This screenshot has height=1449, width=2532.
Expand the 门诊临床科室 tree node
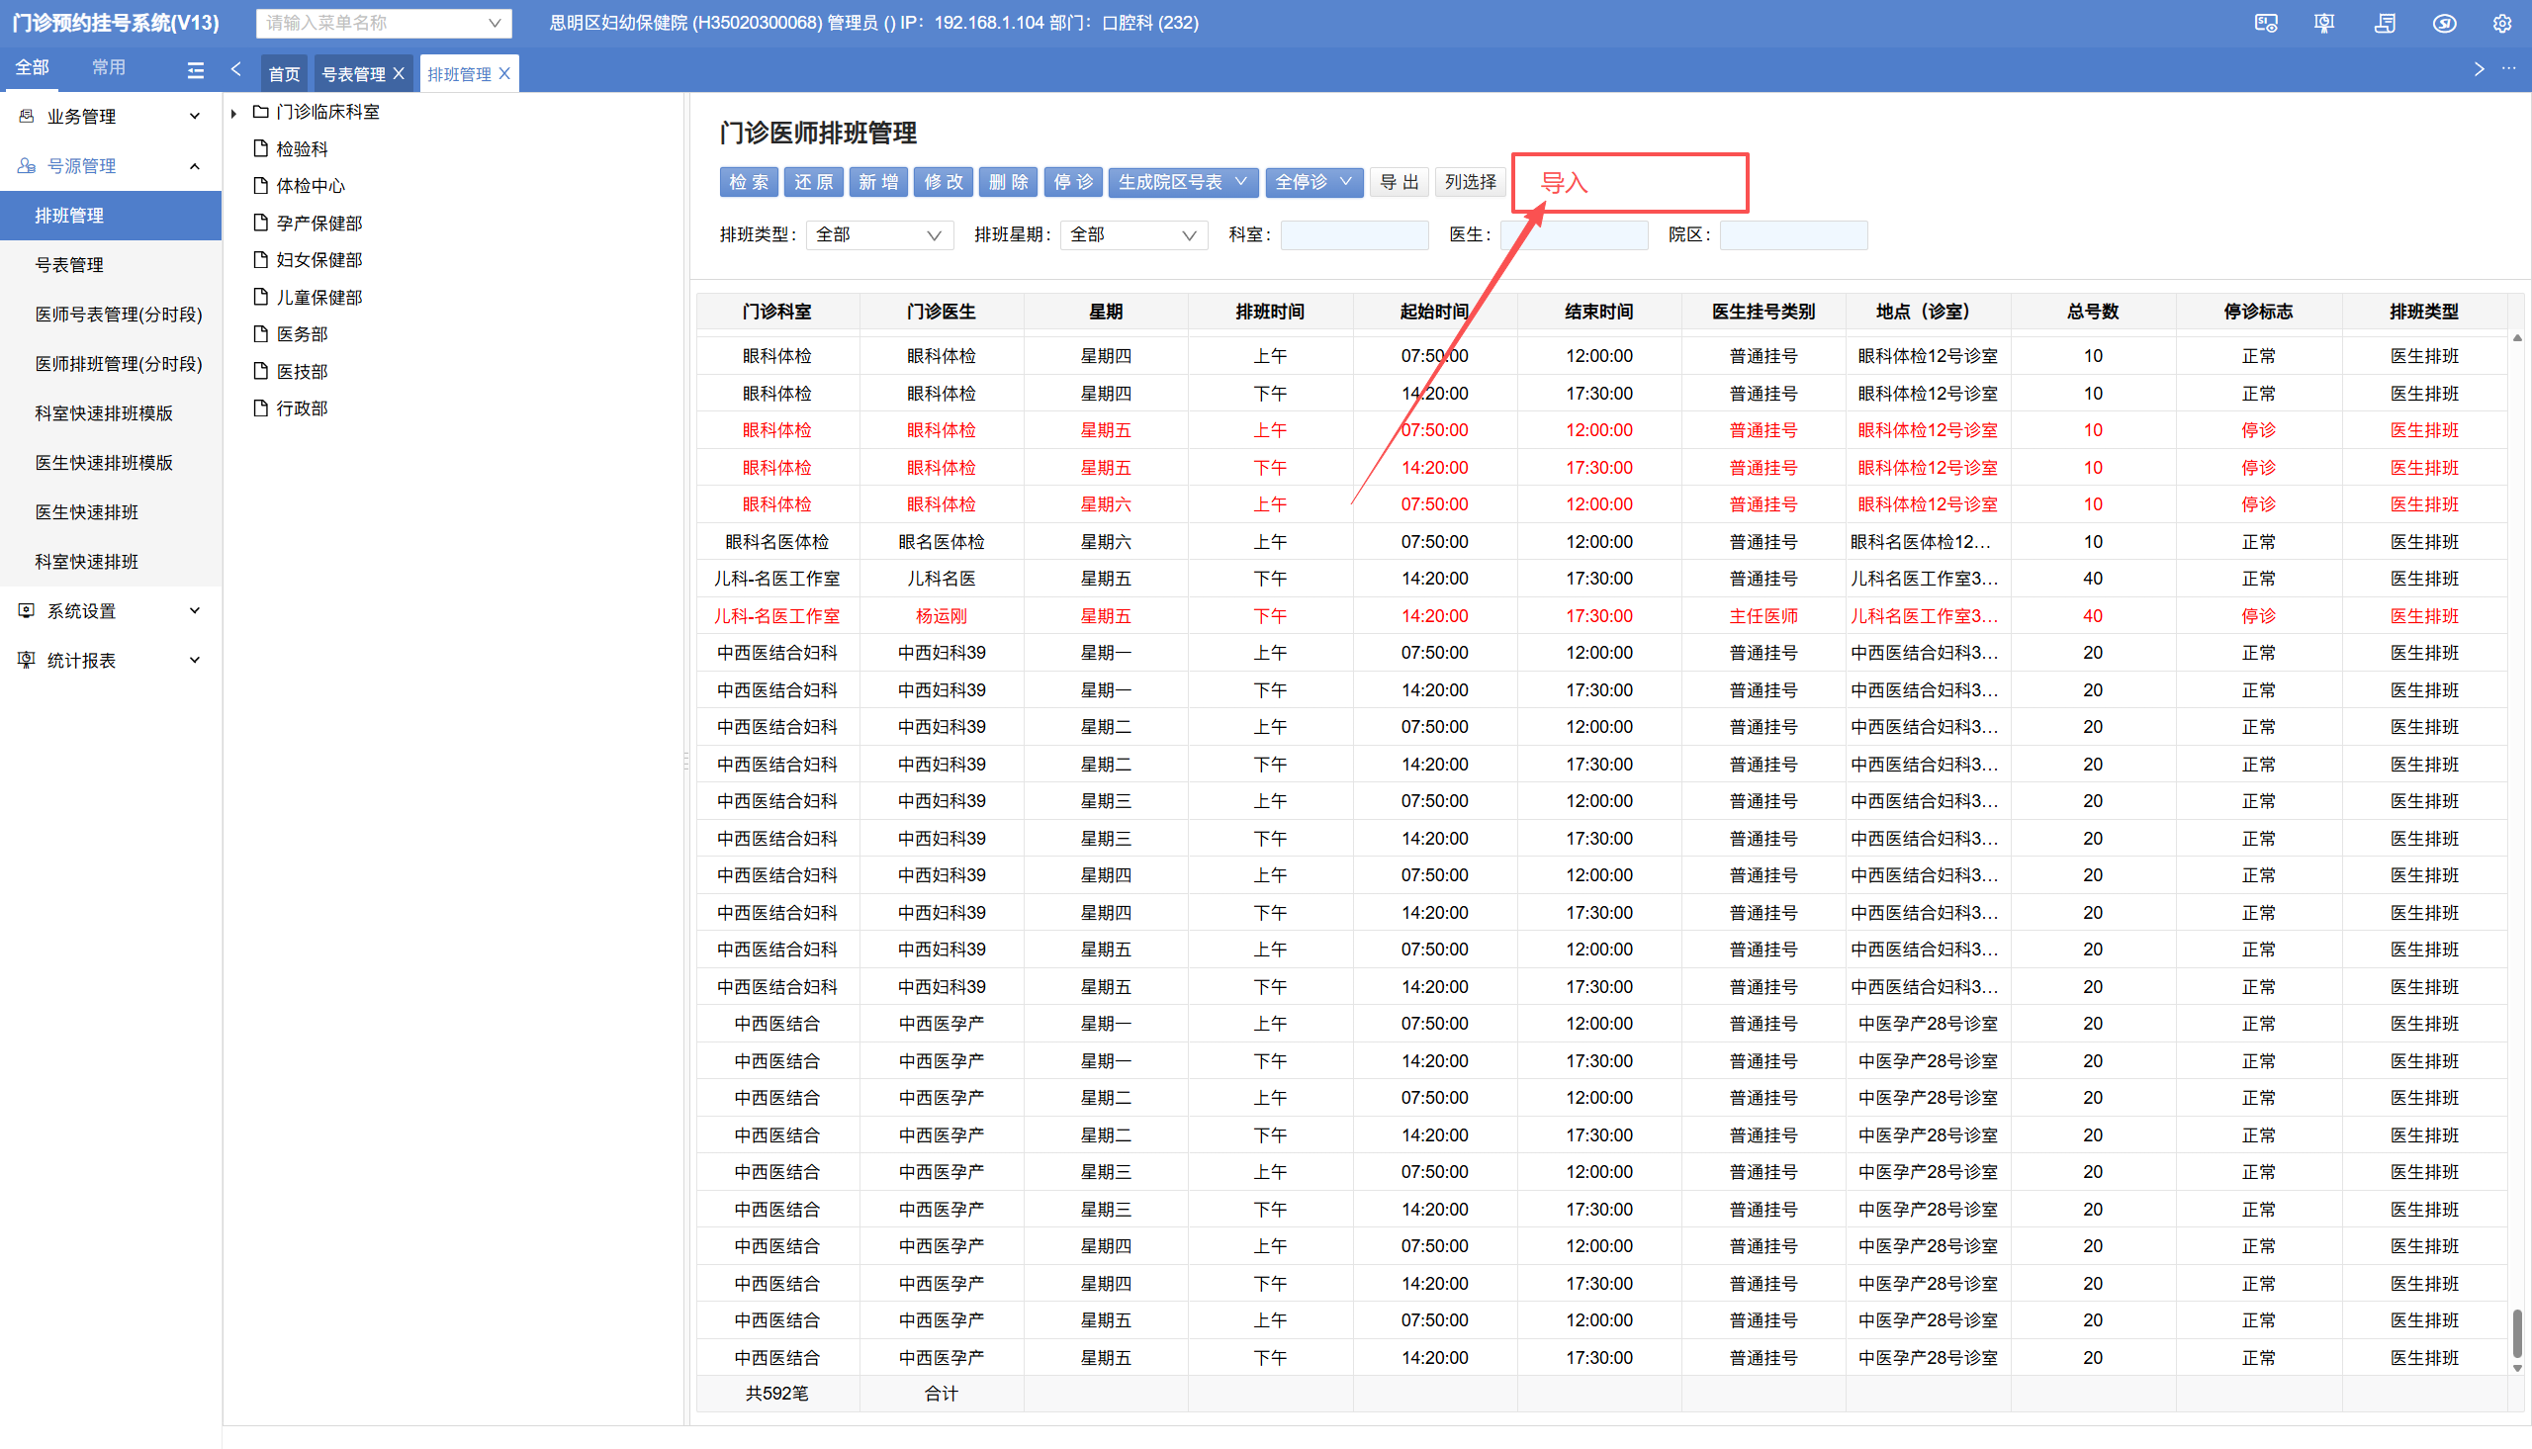coord(233,113)
